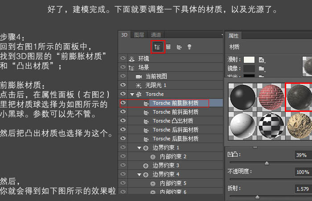Pick the white marble sphere material
312x201 pixels.
pyautogui.click(x=242, y=126)
